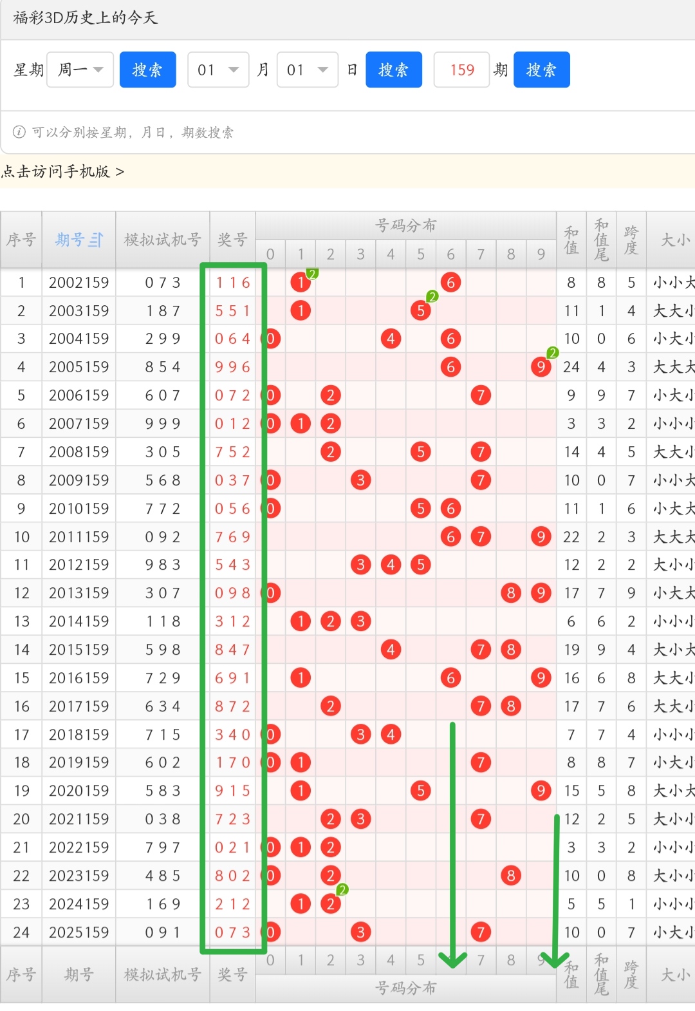Click the red ball 3 in row 2025159

(360, 932)
